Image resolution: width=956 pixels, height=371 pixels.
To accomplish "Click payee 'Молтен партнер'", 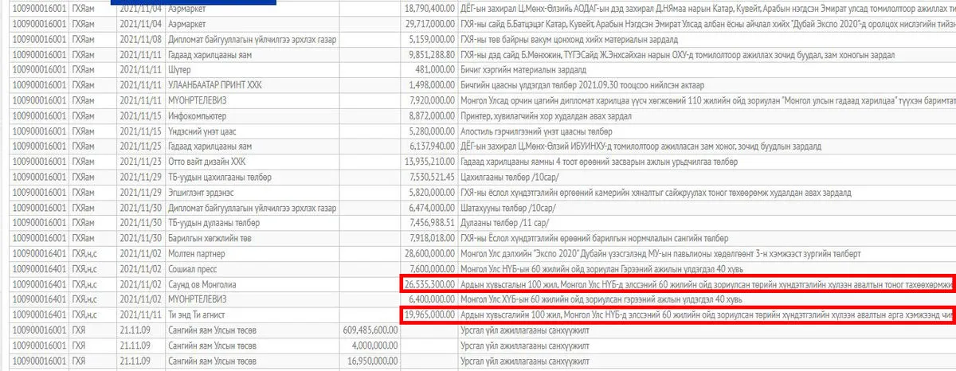I will coord(198,254).
